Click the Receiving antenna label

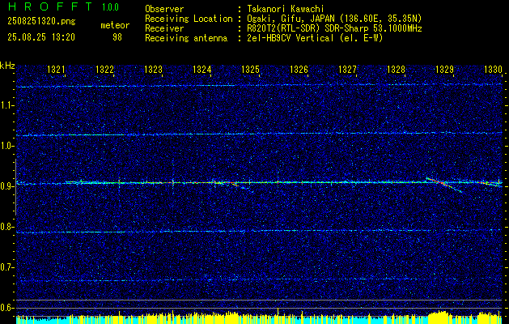(x=186, y=38)
